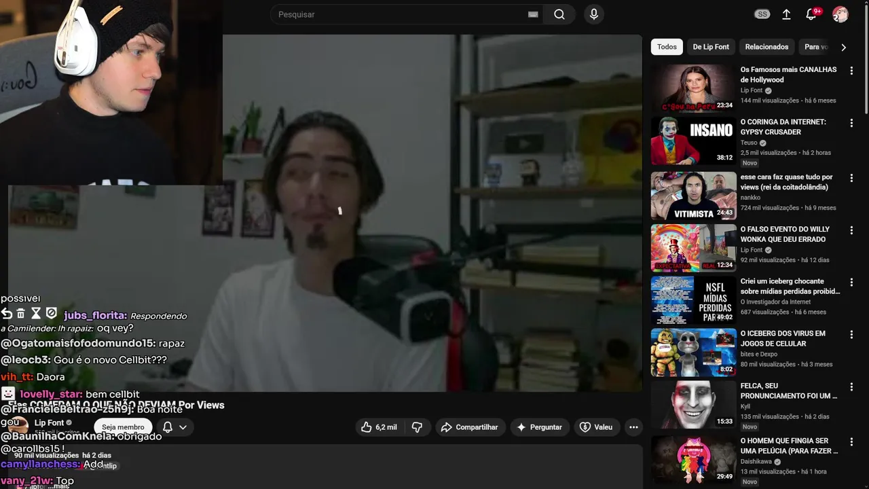The width and height of the screenshot is (869, 489).
Task: Click channel name Teuso in sidebar
Action: pos(749,143)
